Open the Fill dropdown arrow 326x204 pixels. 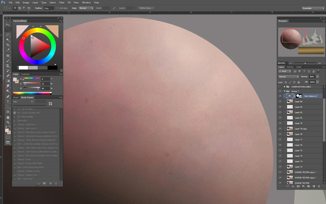(x=317, y=82)
